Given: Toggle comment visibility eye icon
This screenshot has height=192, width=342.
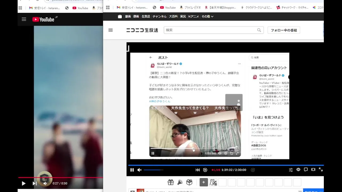Looking at the screenshot, I should click(298, 170).
